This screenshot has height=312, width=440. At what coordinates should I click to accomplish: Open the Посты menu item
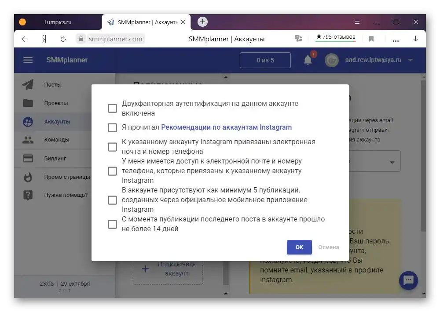[53, 85]
